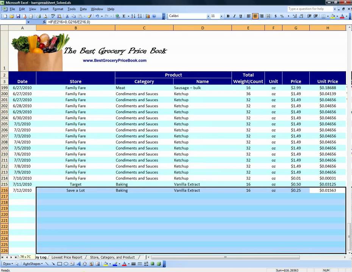The width and height of the screenshot is (352, 272).
Task: Toggle Bold formatting
Action: pos(228,16)
